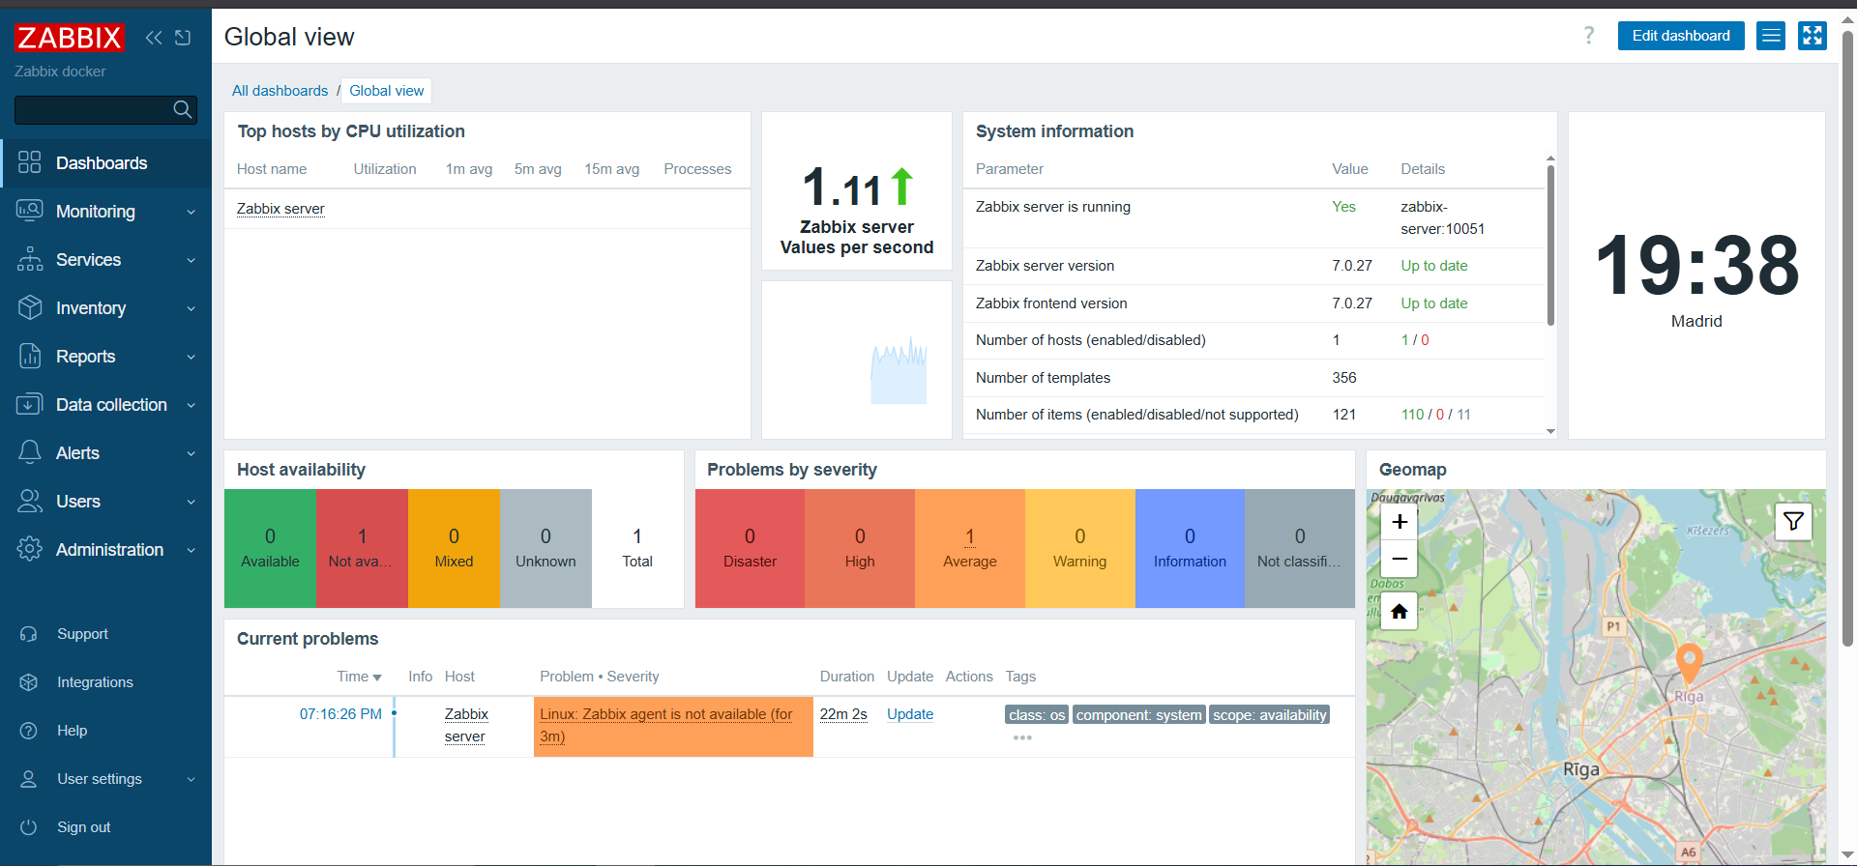This screenshot has height=866, width=1857.
Task: Click the Update link for the problem
Action: (910, 714)
